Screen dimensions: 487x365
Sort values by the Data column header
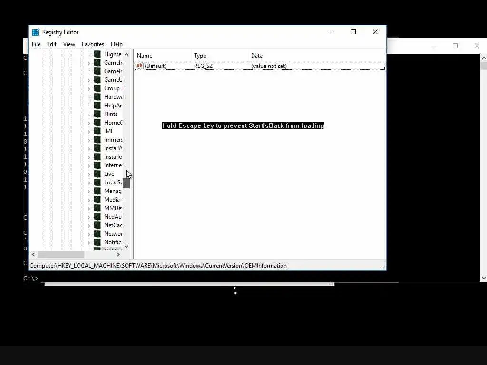tap(316, 56)
